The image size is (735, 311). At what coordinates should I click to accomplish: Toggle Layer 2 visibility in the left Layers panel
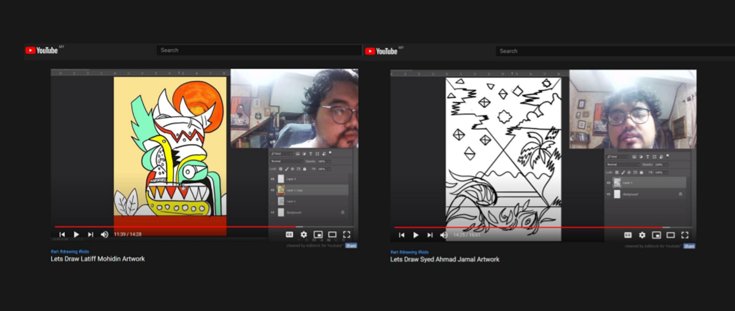click(272, 179)
